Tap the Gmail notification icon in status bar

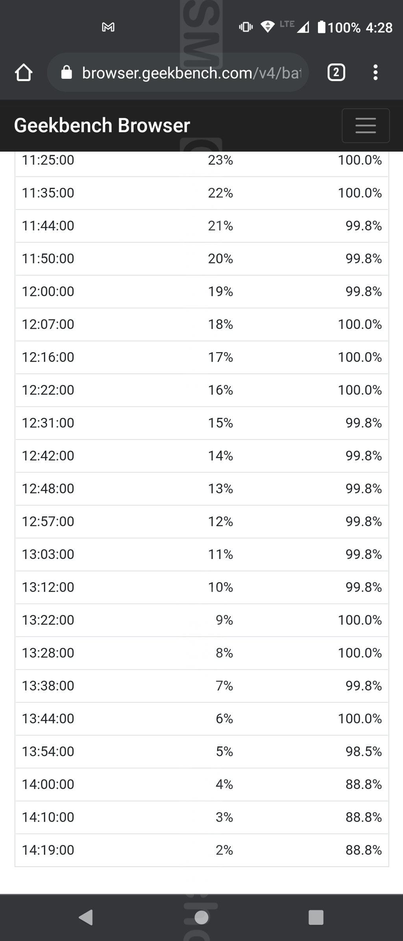tap(108, 27)
